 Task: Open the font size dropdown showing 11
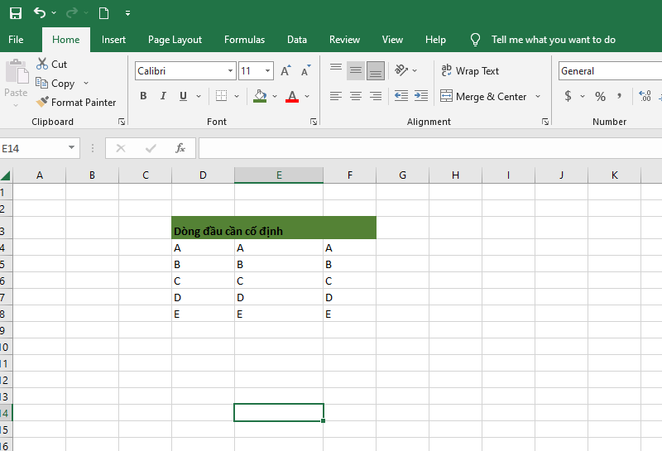267,71
